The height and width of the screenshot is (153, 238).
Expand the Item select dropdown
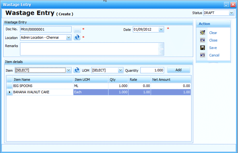69,70
